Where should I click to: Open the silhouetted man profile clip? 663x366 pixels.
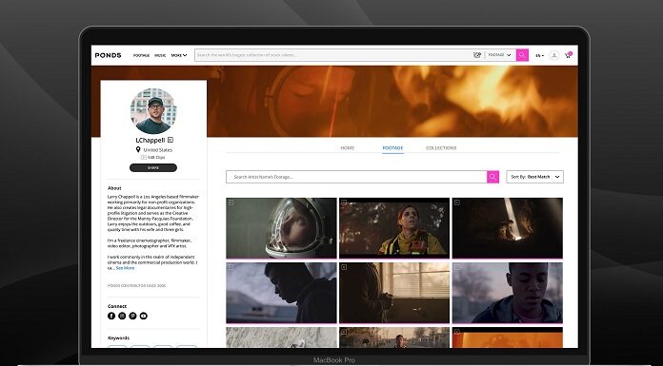coord(281,293)
